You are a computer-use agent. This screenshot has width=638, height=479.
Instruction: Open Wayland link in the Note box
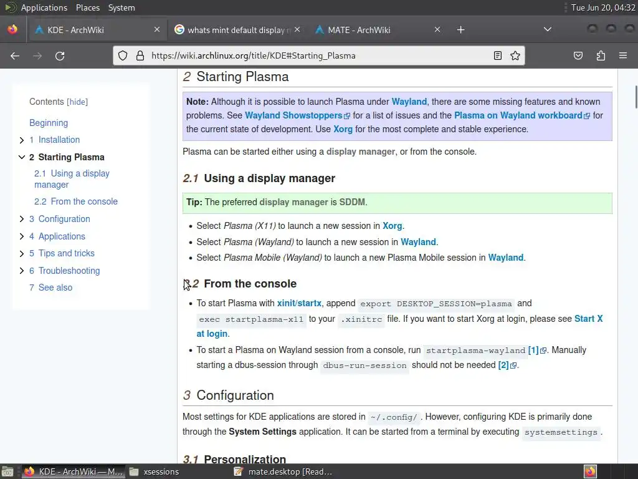(x=409, y=102)
